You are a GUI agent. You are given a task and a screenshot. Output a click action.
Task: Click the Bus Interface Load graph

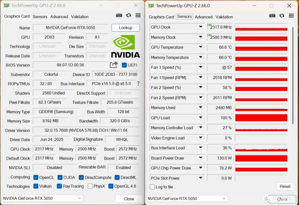tap(261, 148)
